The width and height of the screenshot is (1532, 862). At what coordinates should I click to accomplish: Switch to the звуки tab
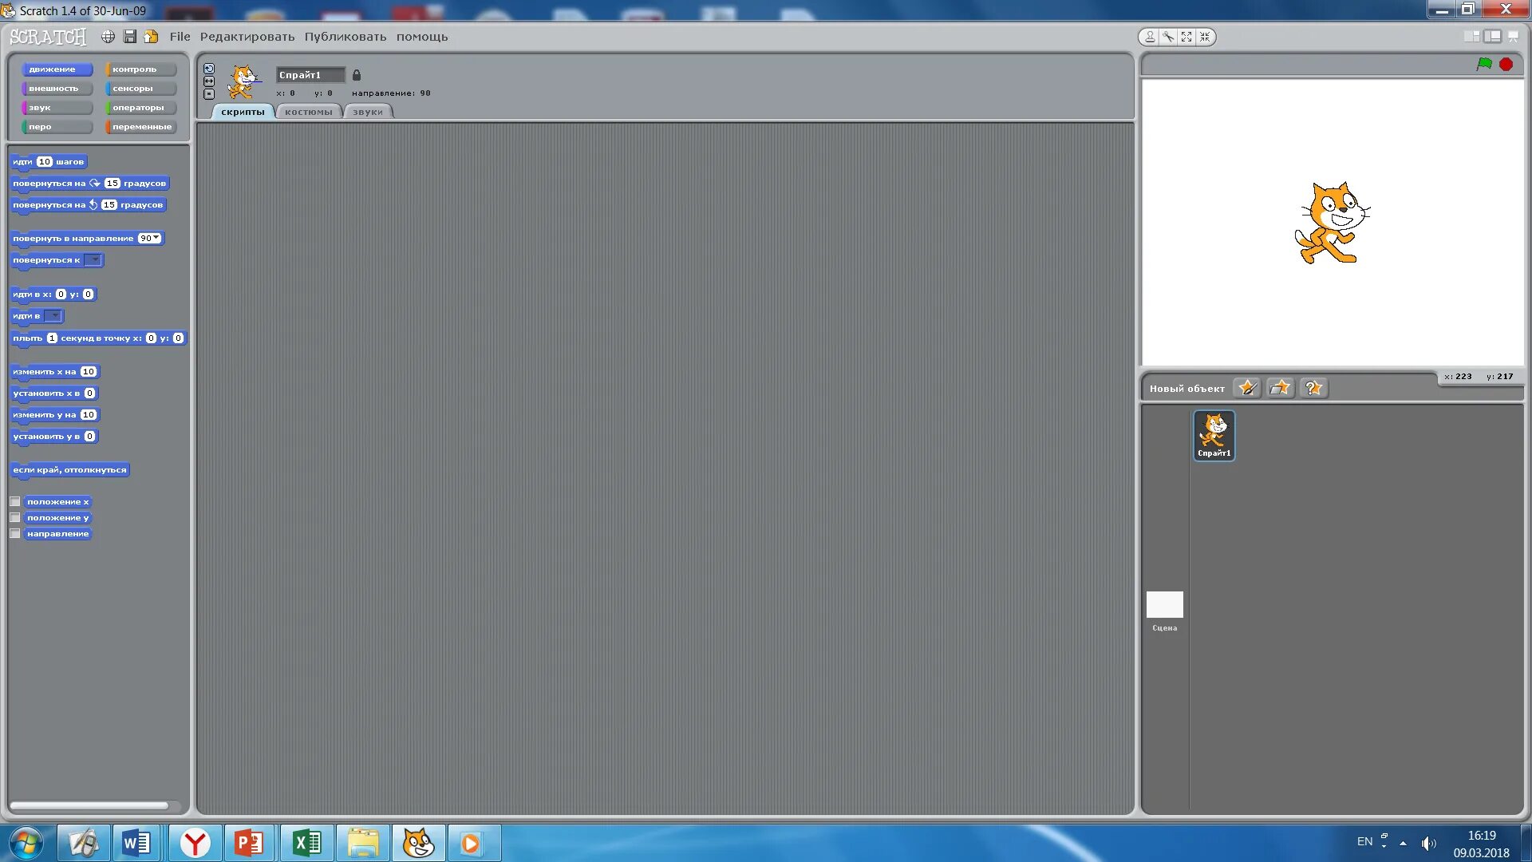tap(368, 112)
